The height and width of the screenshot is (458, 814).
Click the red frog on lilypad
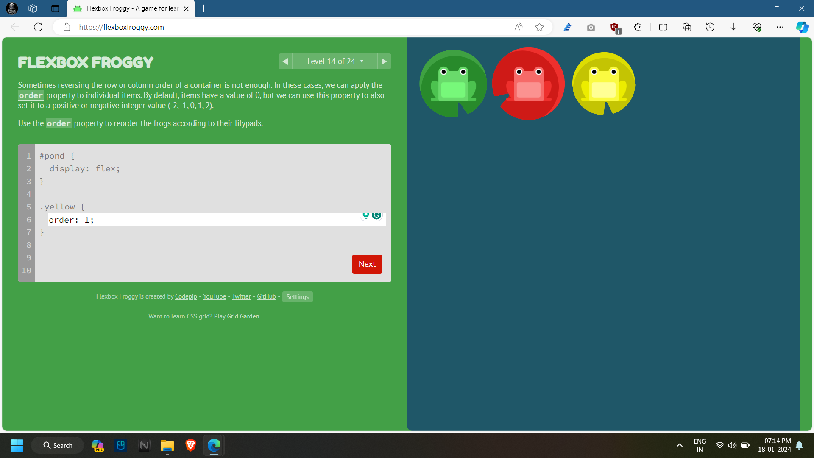pos(528,84)
